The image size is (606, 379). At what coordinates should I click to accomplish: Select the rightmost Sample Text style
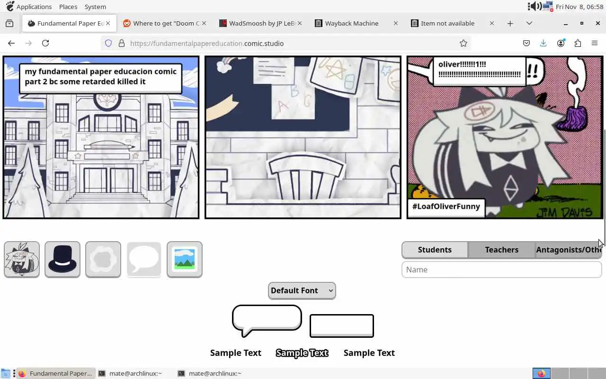click(369, 353)
